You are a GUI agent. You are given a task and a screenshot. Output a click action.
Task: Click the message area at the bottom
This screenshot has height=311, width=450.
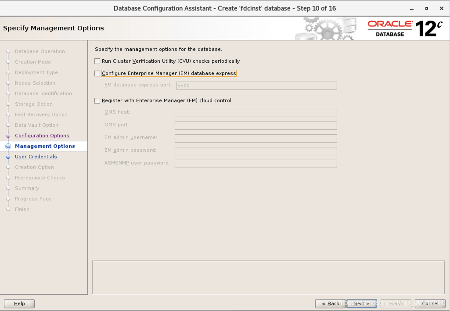point(268,278)
